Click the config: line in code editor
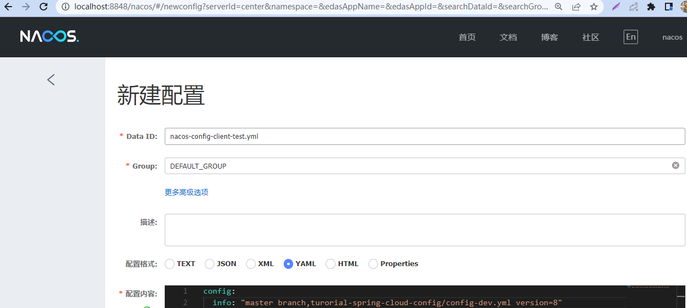The width and height of the screenshot is (687, 308). (x=219, y=291)
